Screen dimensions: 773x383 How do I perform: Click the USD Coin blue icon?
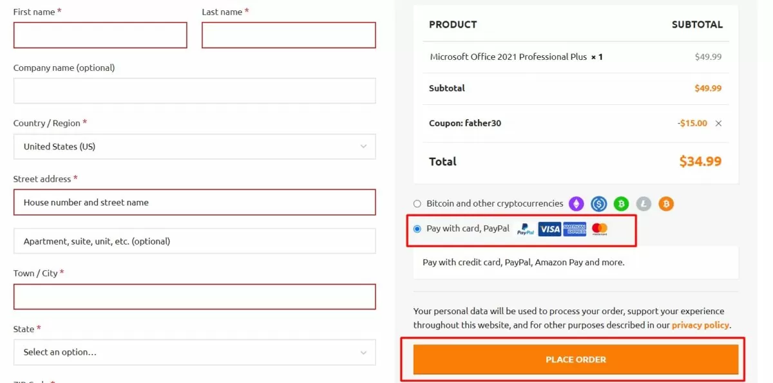click(x=599, y=204)
